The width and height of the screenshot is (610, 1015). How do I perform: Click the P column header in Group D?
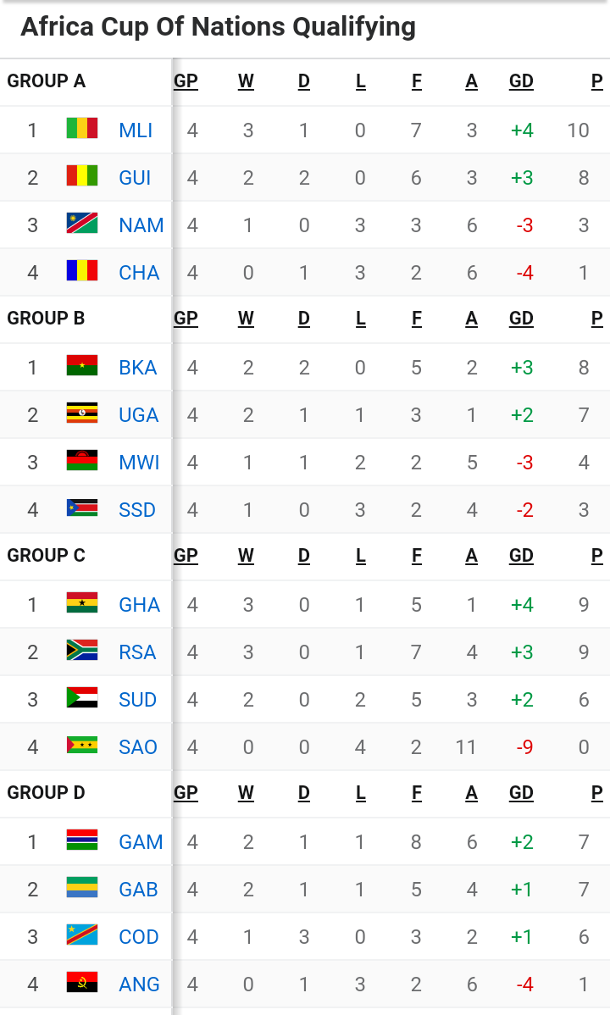(x=597, y=793)
